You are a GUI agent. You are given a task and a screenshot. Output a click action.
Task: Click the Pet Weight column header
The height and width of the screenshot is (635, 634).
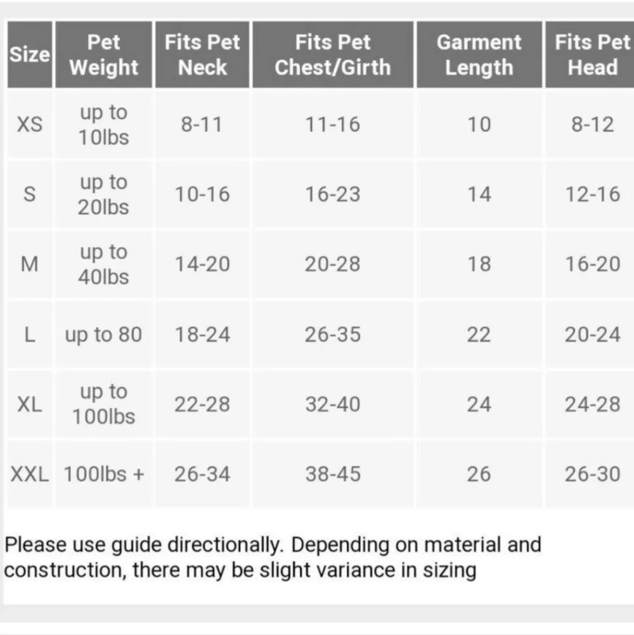[104, 55]
